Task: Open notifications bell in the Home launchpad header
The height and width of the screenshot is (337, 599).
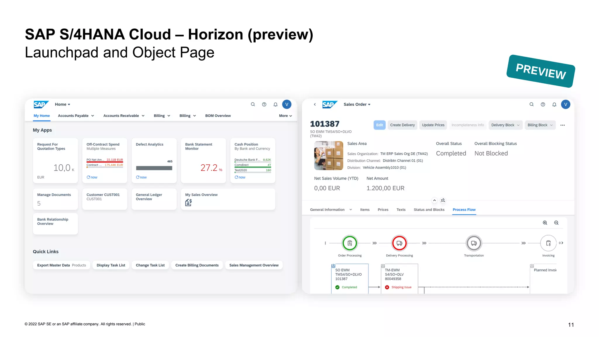Action: tap(276, 104)
